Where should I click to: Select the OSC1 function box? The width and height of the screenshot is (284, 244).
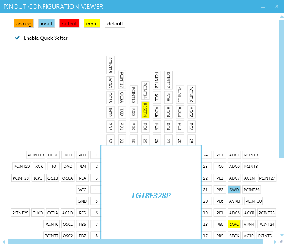click(68, 224)
